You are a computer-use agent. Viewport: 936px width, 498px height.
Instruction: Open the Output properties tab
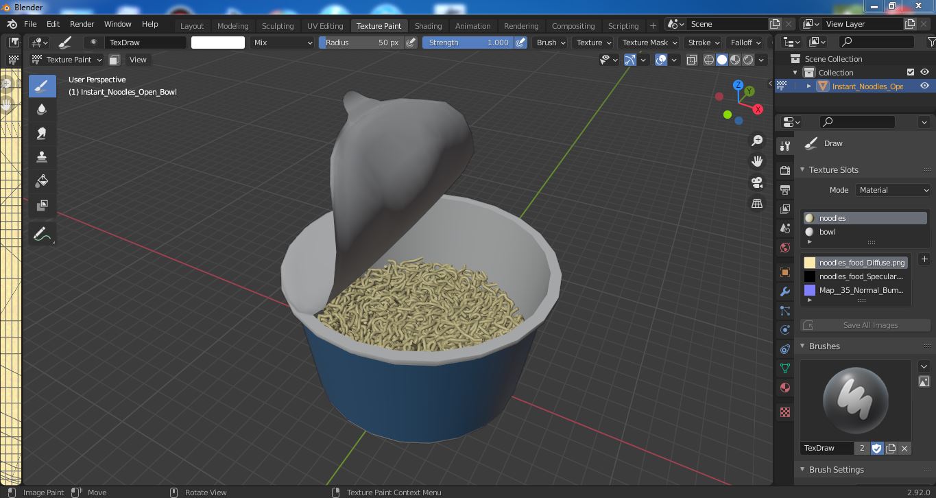pyautogui.click(x=785, y=189)
